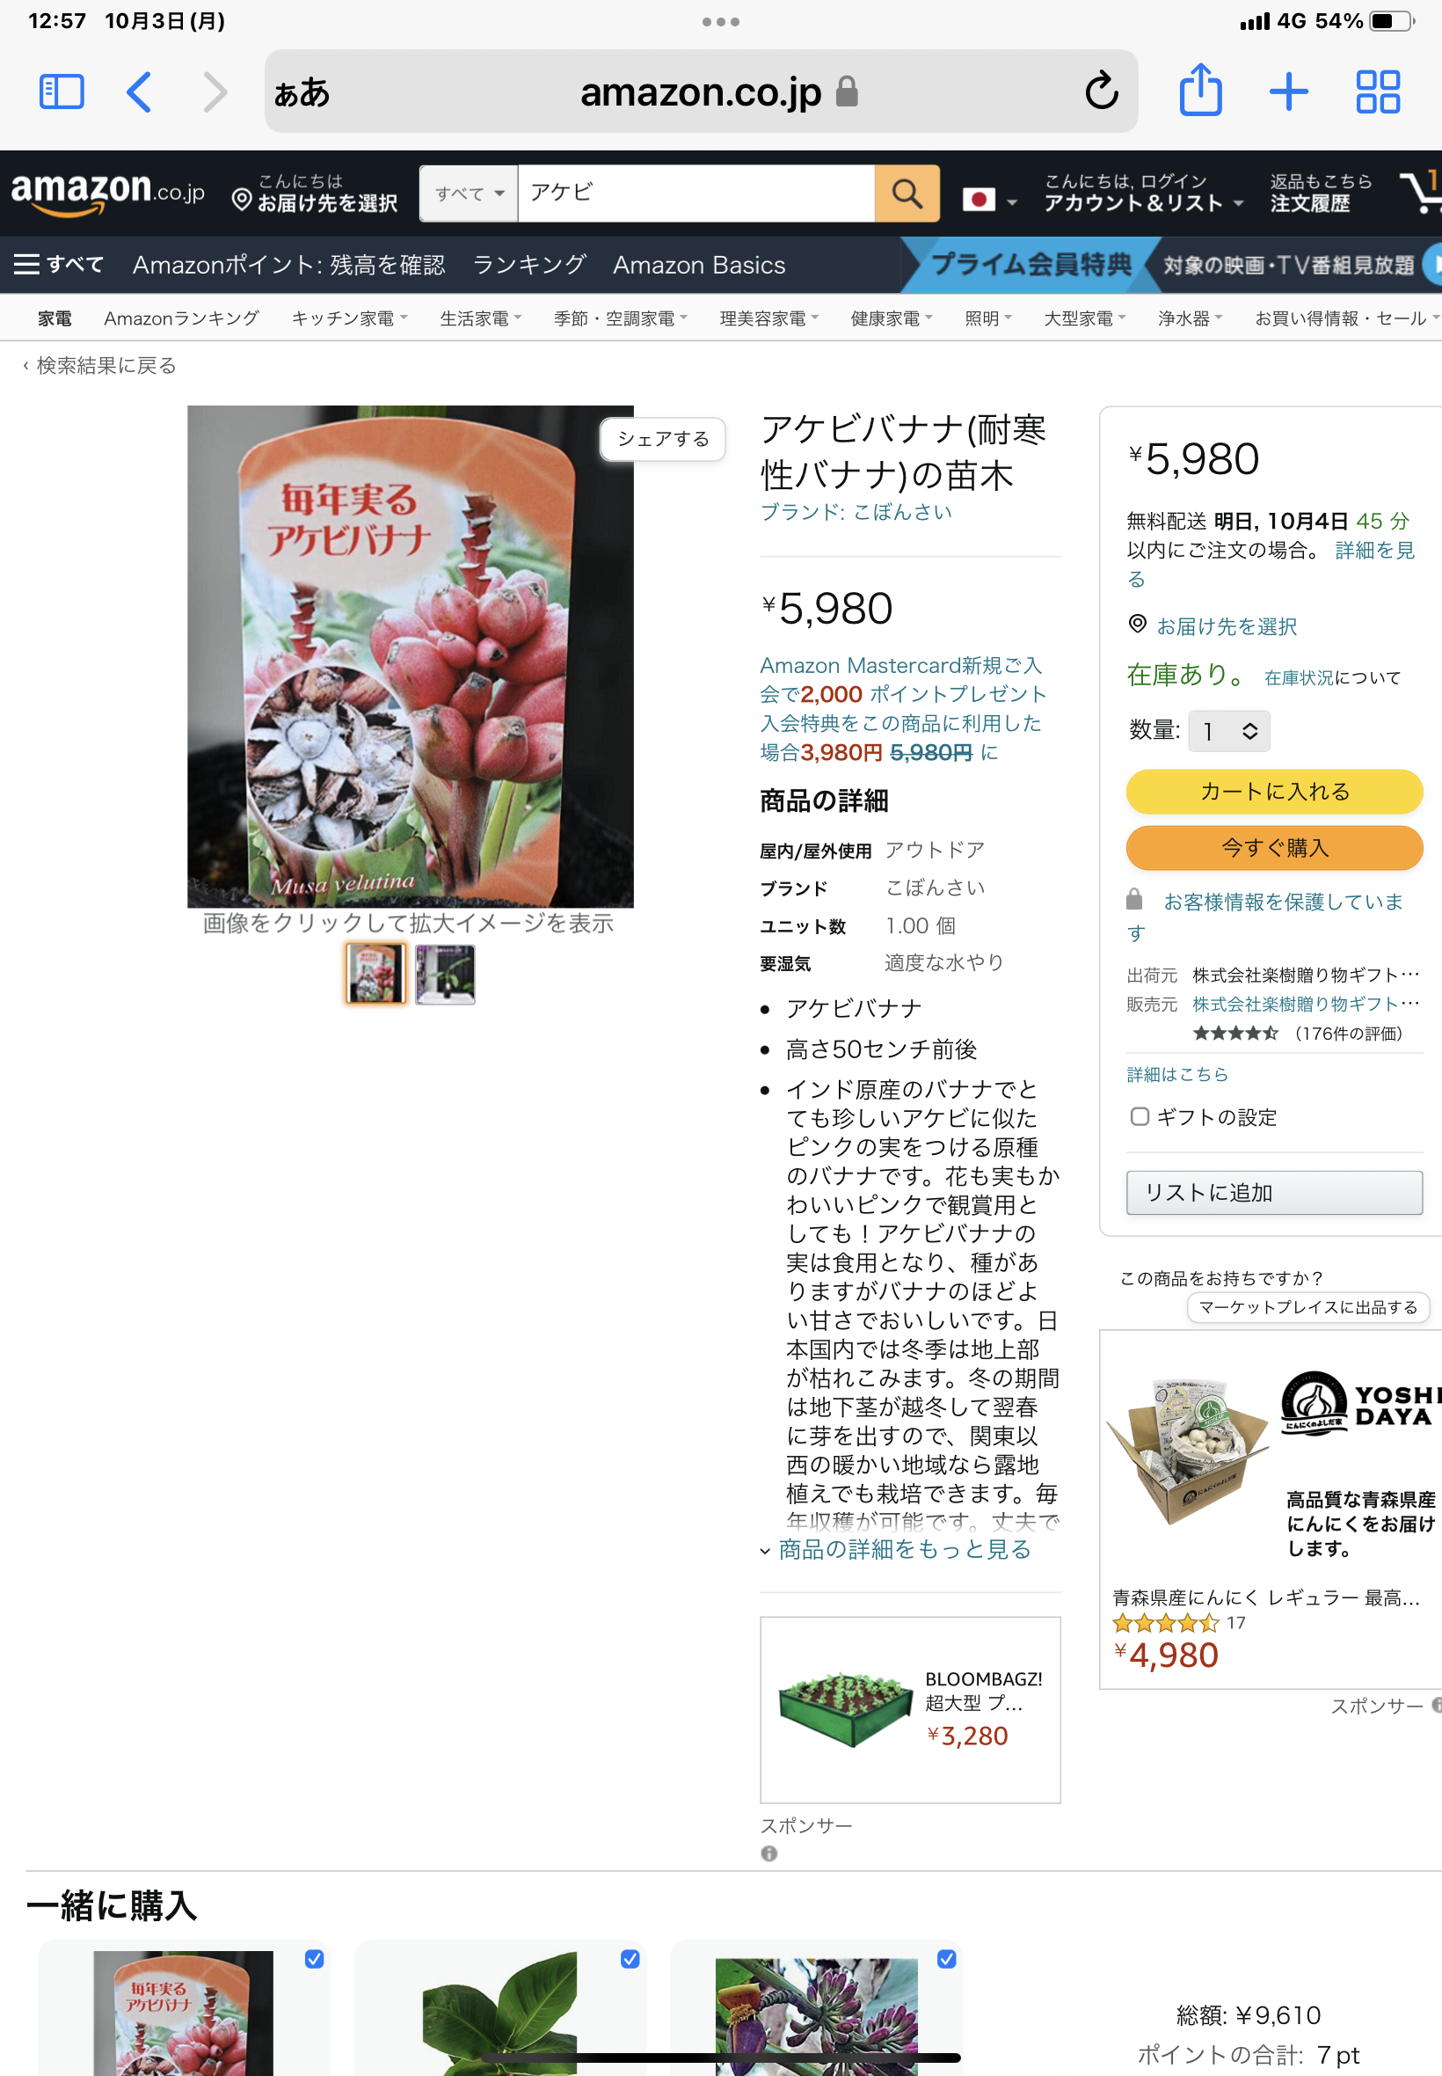Check the ギフトの設定 checkbox
This screenshot has width=1442, height=2076.
click(x=1140, y=1116)
